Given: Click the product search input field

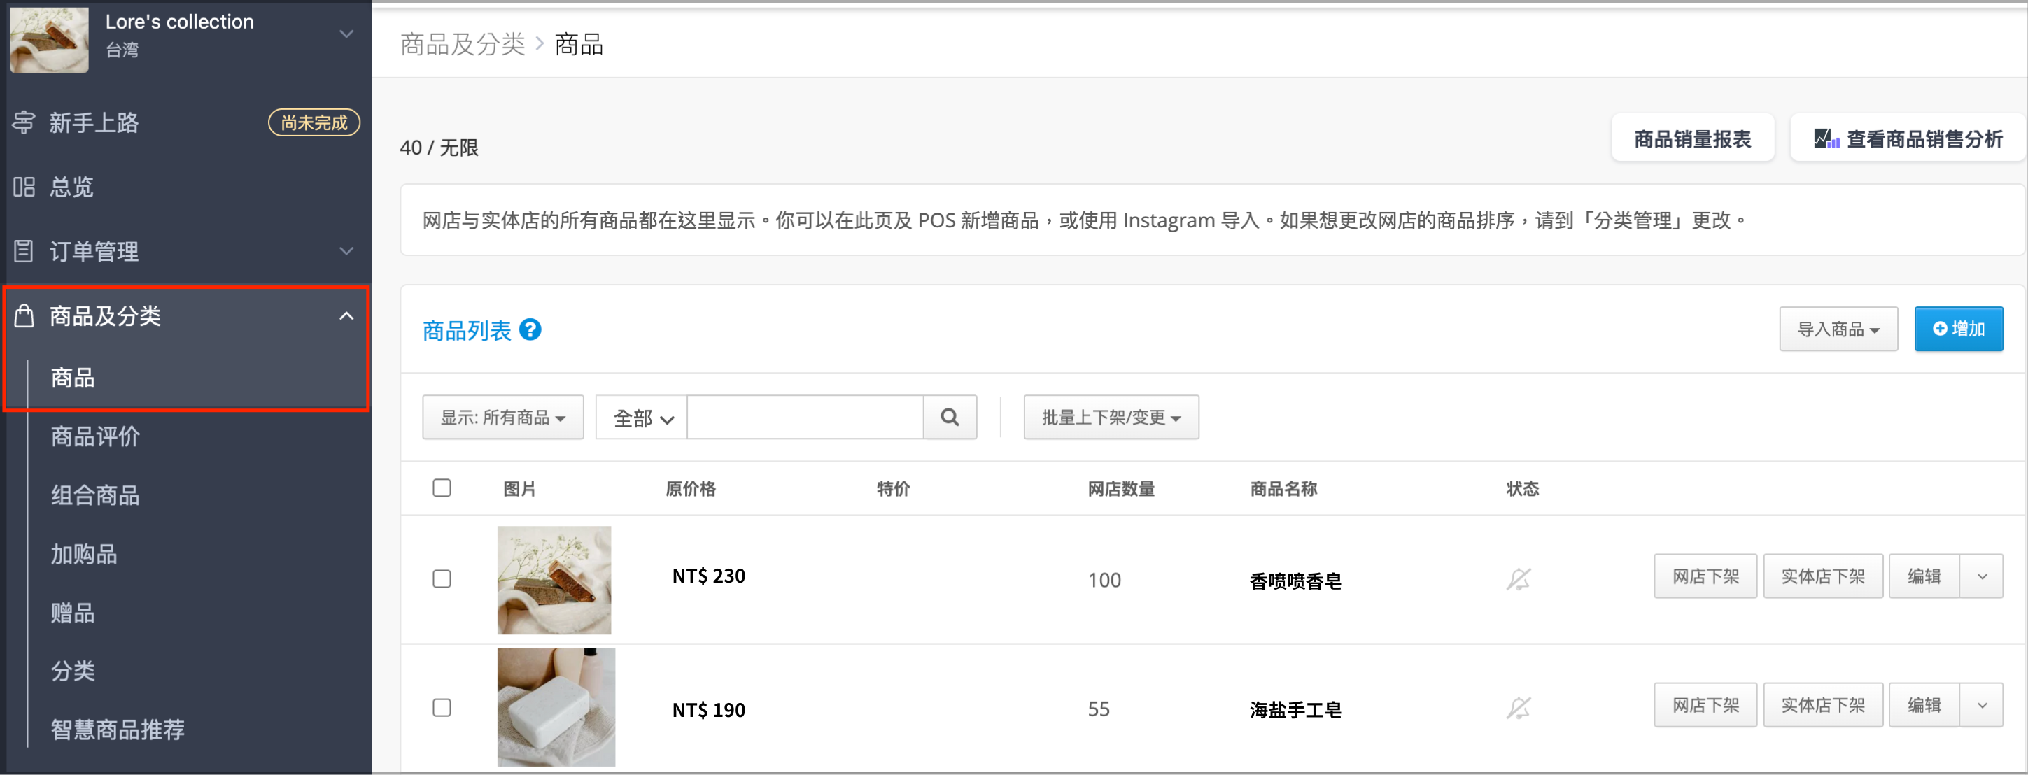Looking at the screenshot, I should click(805, 417).
